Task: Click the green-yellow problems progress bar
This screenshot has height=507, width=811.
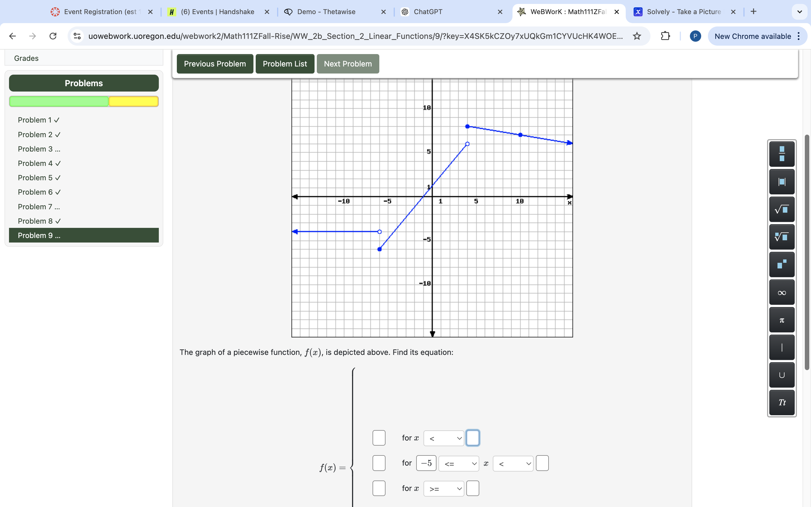Action: (84, 101)
